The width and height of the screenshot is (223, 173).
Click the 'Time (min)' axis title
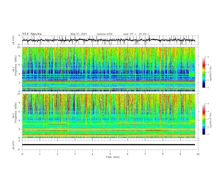pyautogui.click(x=113, y=157)
